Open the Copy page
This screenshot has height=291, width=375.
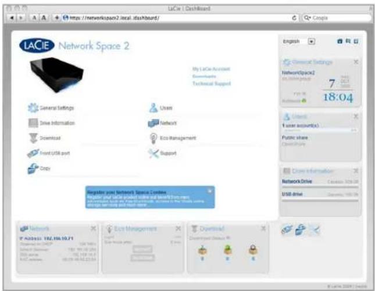39,168
